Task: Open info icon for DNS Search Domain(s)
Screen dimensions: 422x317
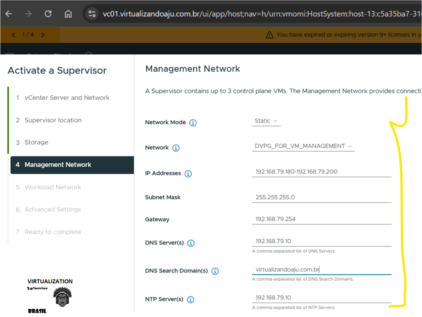Action: click(215, 271)
